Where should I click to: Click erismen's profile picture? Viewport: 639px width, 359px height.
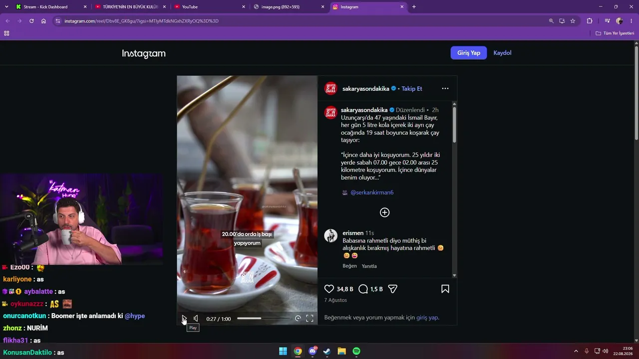[330, 235]
